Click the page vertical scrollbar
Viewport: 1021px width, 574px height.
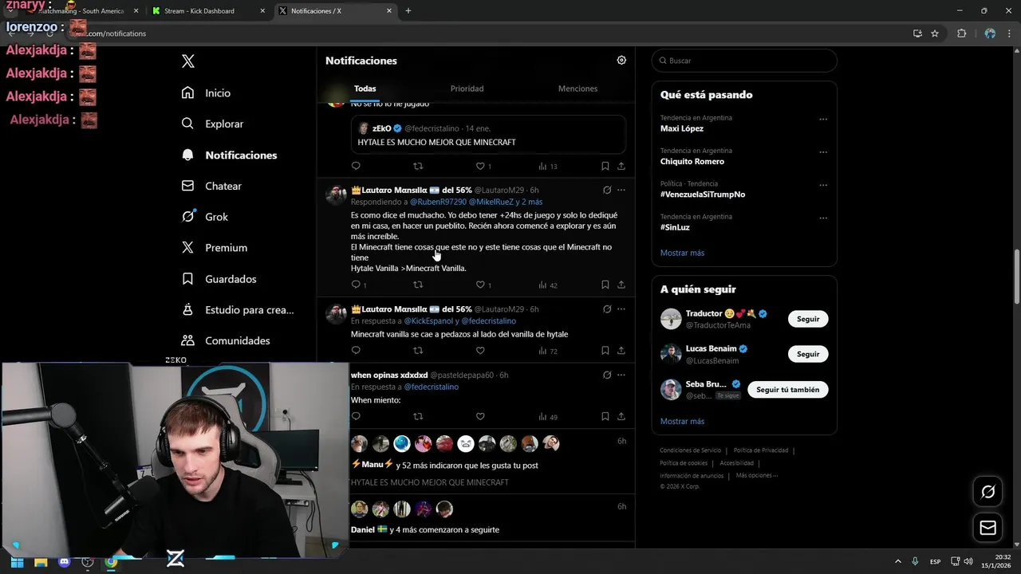click(x=1016, y=277)
